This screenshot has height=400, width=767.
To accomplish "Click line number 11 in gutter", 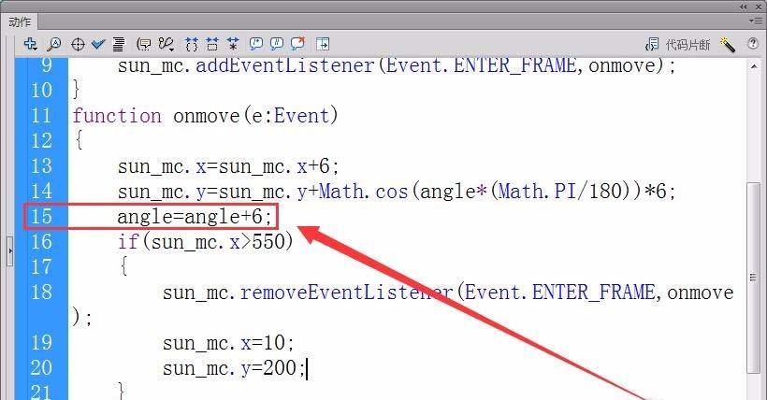I will click(x=41, y=116).
